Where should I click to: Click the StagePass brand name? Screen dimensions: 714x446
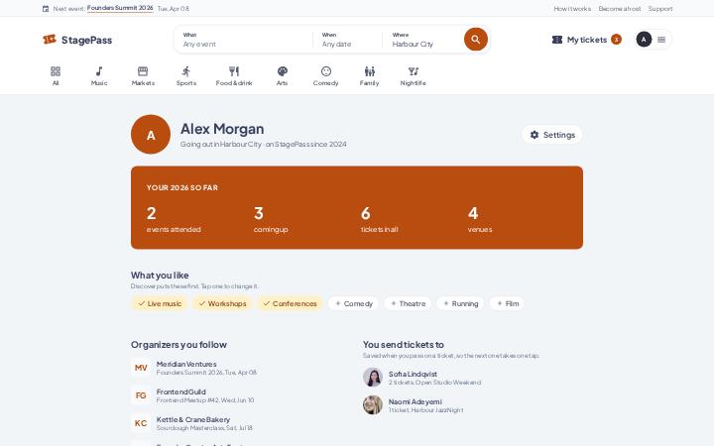click(x=86, y=40)
